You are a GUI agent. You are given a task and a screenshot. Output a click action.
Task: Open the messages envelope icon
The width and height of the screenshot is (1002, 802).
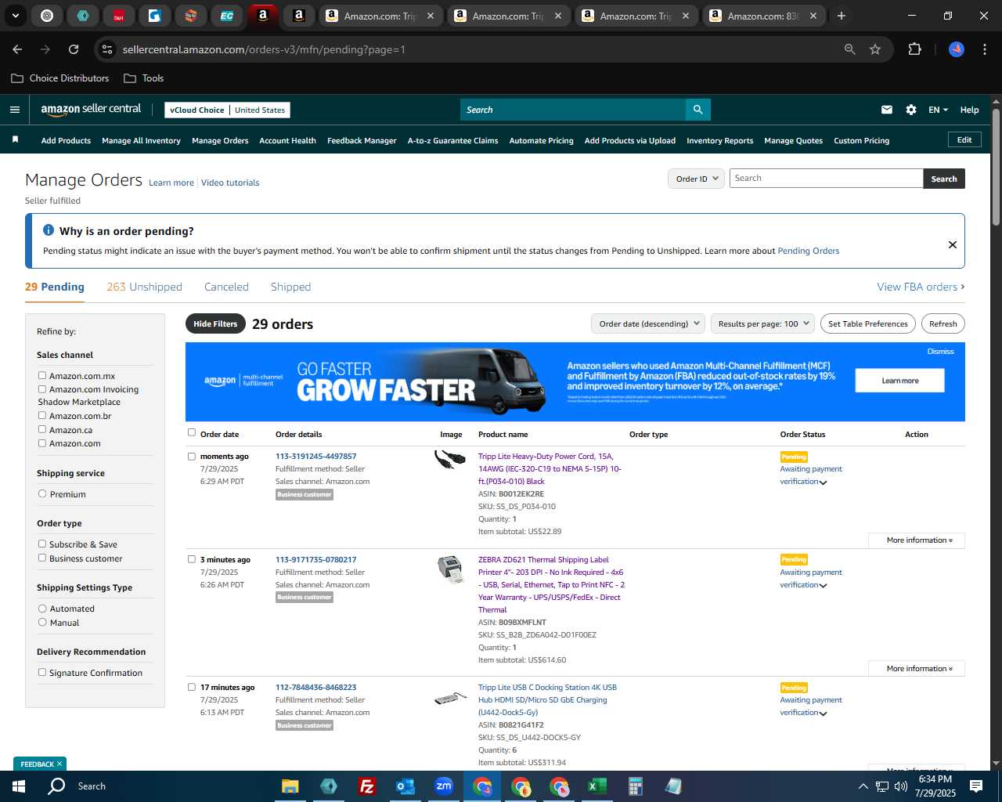click(x=887, y=110)
